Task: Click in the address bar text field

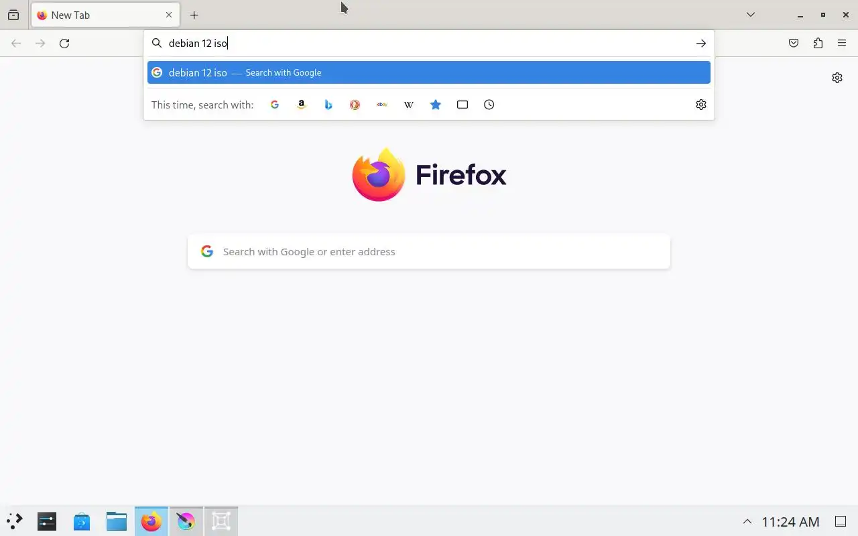Action: point(429,43)
